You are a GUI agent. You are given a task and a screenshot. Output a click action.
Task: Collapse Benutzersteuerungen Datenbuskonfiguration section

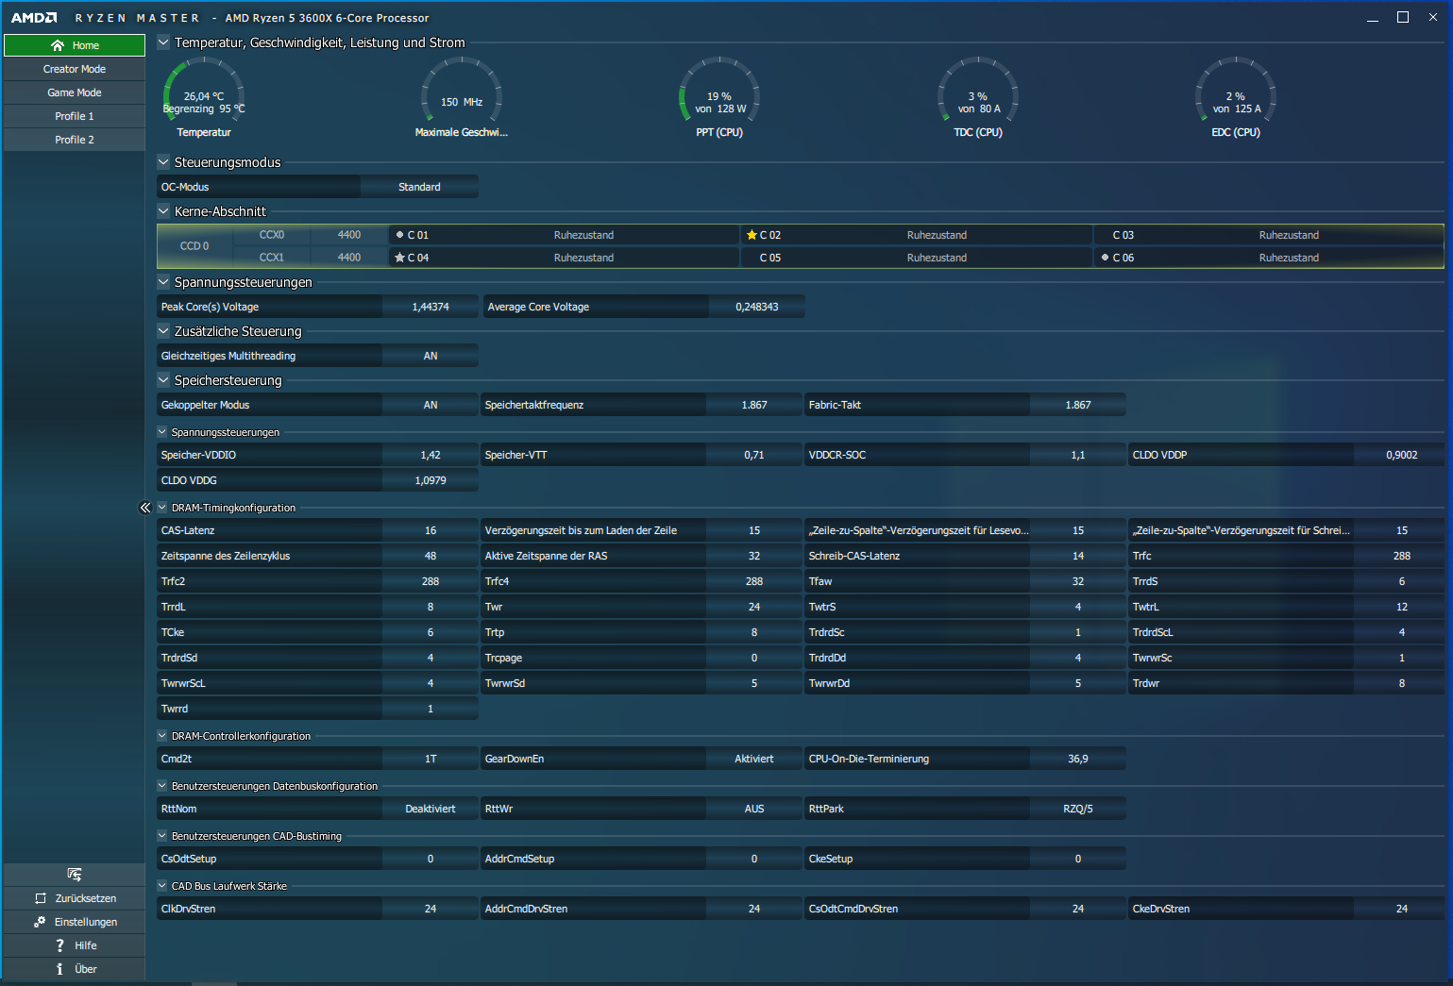click(162, 786)
